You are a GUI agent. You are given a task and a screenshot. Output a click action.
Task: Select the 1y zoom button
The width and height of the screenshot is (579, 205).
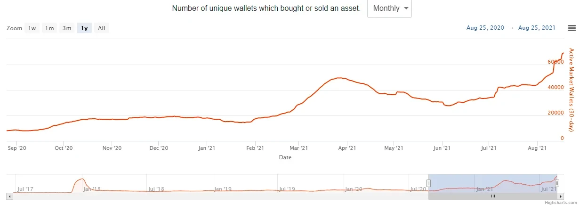[84, 28]
